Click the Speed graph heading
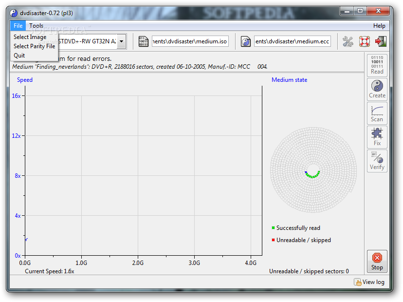Screen dimensions: 403x302 click(x=25, y=80)
